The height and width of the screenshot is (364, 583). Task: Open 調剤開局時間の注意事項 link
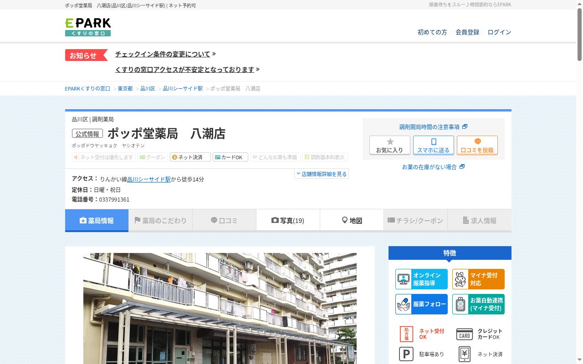(433, 127)
